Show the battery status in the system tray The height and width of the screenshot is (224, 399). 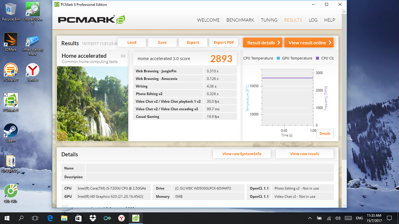coord(319,218)
